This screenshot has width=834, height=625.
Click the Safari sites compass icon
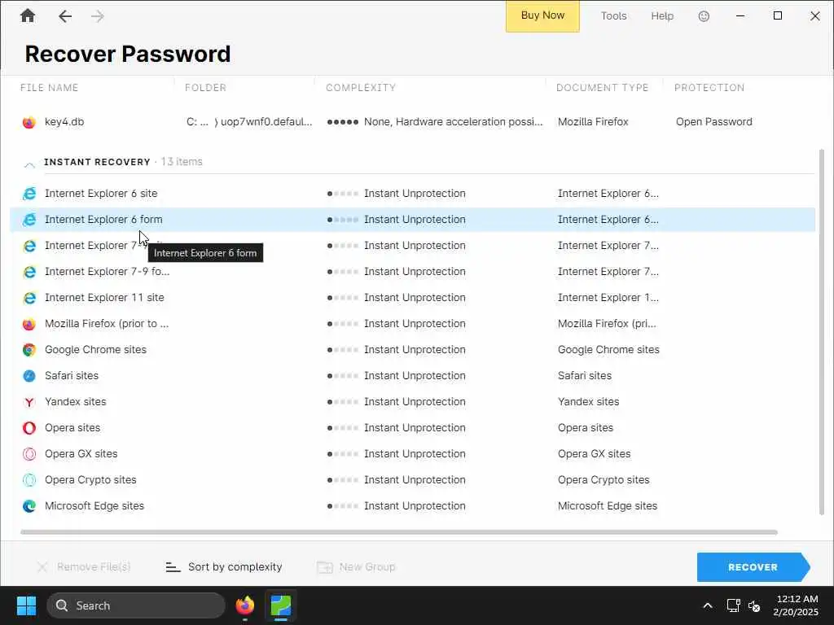pos(29,376)
